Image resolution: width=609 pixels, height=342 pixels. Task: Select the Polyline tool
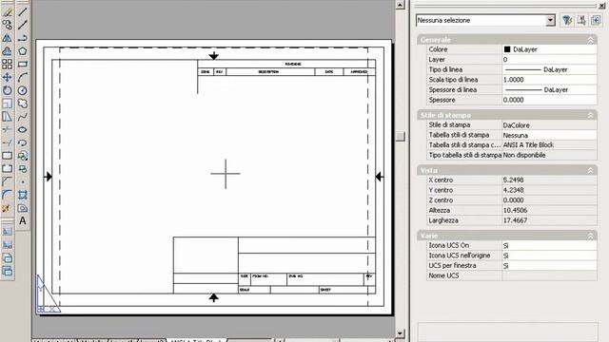[x=23, y=38]
